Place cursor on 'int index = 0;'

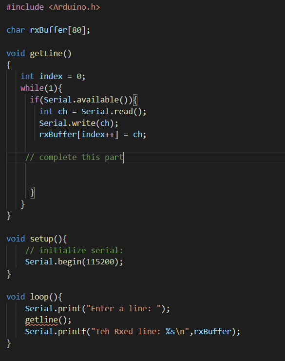(x=53, y=77)
